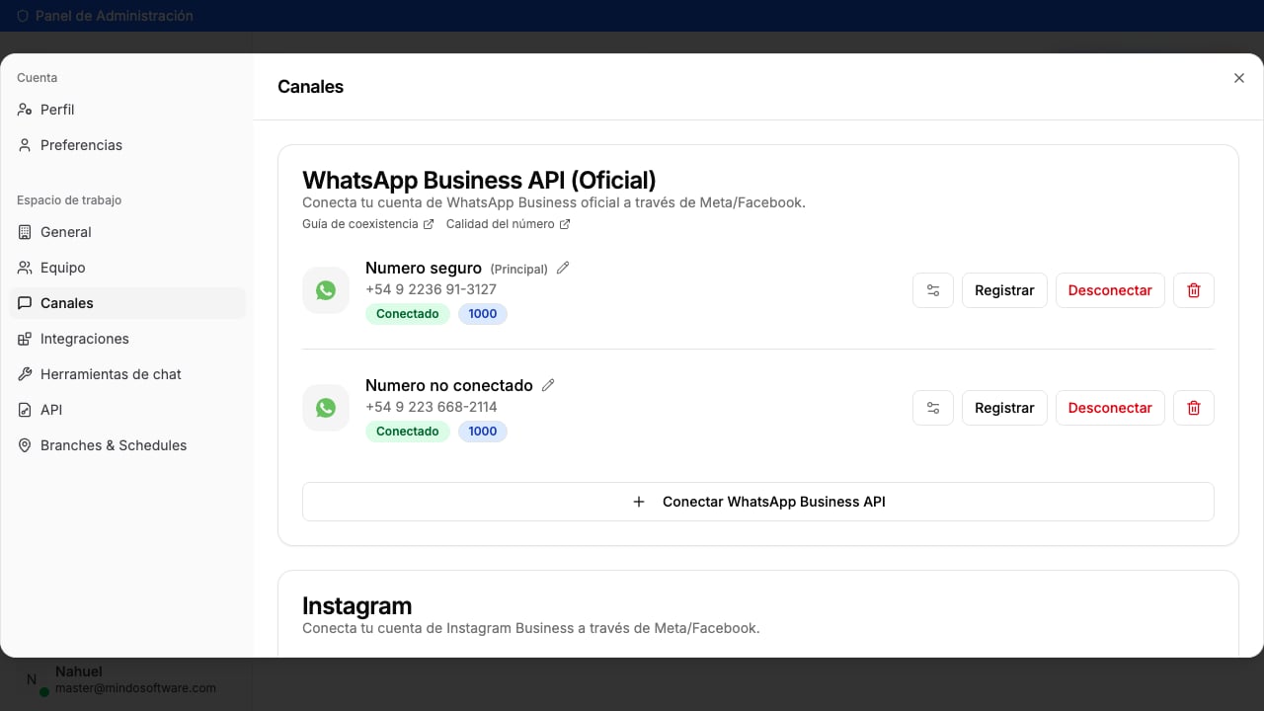Click the (Principal) label
Viewport: 1264px width, 711px height.
pos(519,269)
